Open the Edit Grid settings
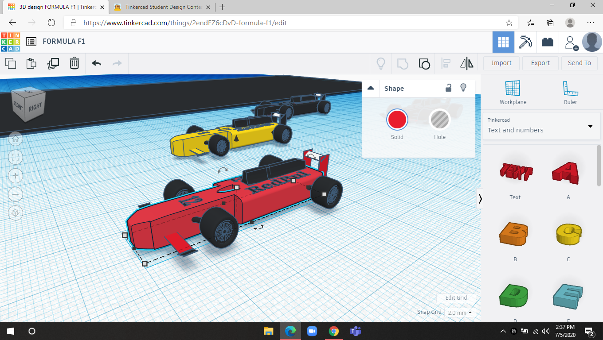 pyautogui.click(x=456, y=298)
